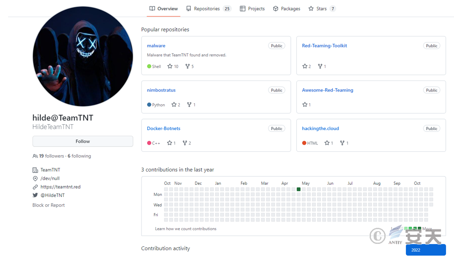Click the star icon on nimbostratus

click(174, 105)
